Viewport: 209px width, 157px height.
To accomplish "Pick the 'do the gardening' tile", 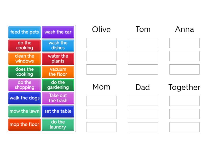I will (58, 85).
